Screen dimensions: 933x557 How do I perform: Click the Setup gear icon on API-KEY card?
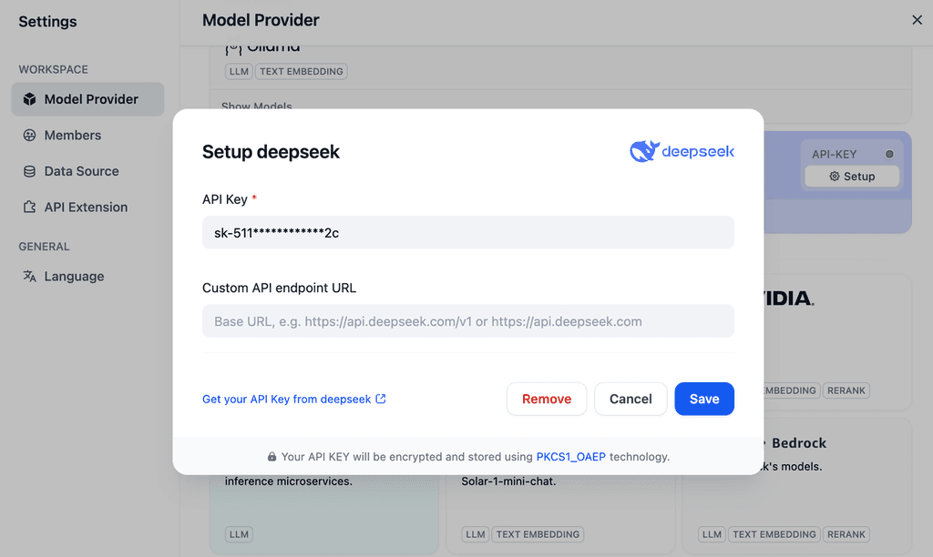point(833,176)
